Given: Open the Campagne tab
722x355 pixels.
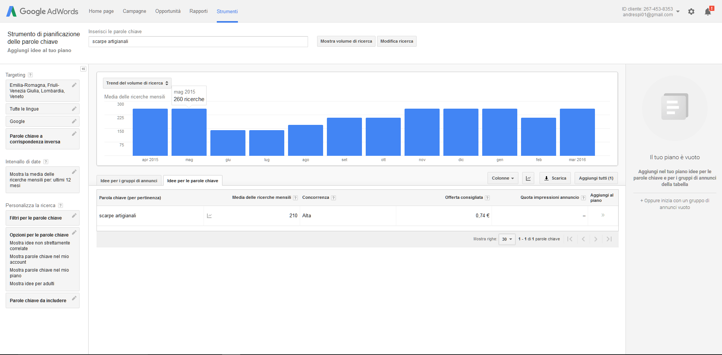Looking at the screenshot, I should [135, 11].
